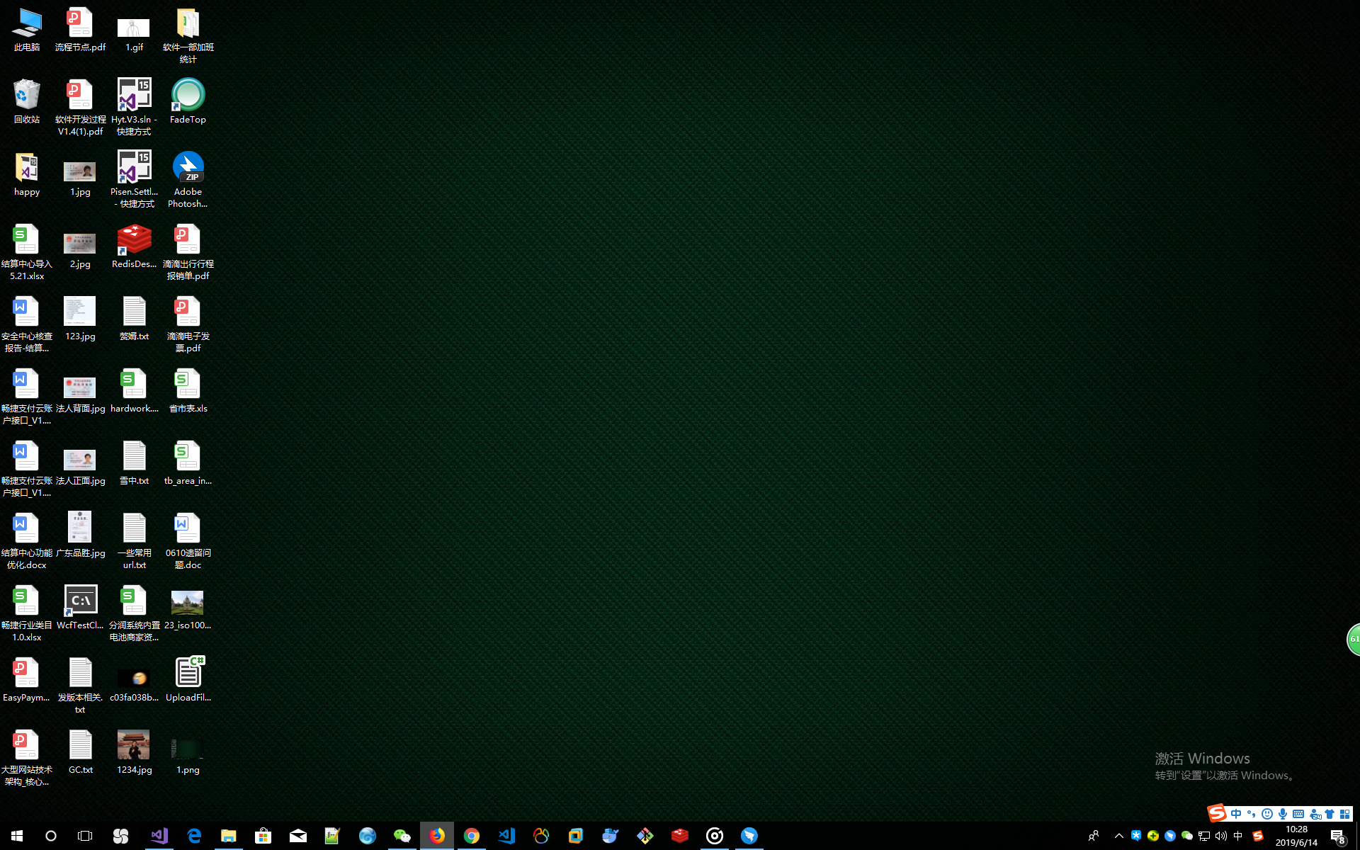The height and width of the screenshot is (850, 1360).
Task: Open the Windows Start menu
Action: [x=17, y=836]
